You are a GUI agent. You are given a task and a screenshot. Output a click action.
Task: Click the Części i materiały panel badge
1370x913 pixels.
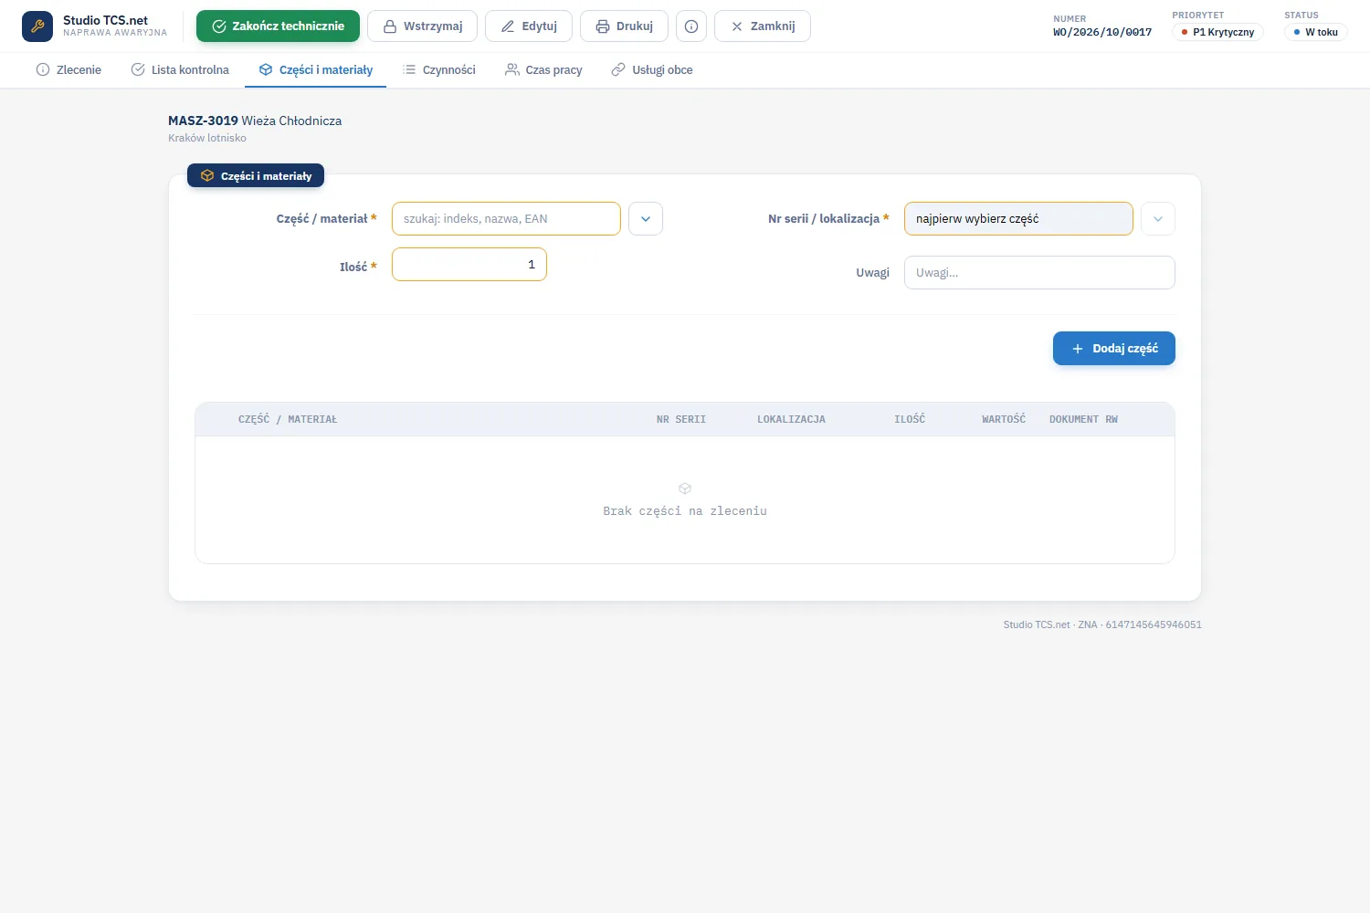coord(256,175)
